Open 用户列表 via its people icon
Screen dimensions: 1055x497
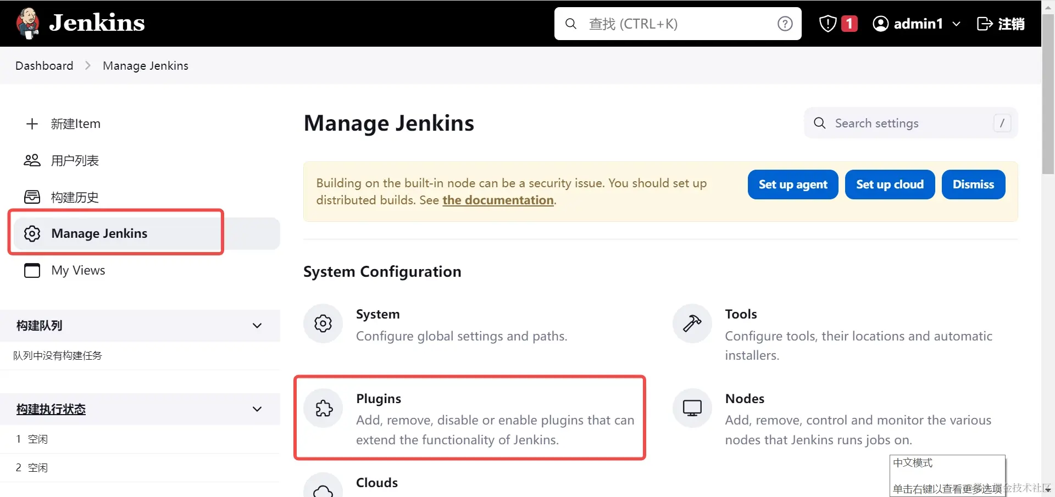(x=32, y=160)
